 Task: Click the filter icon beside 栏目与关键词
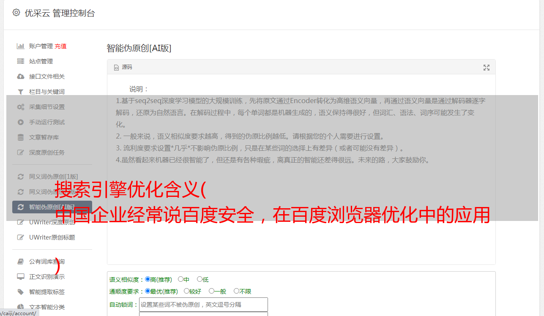coord(20,92)
